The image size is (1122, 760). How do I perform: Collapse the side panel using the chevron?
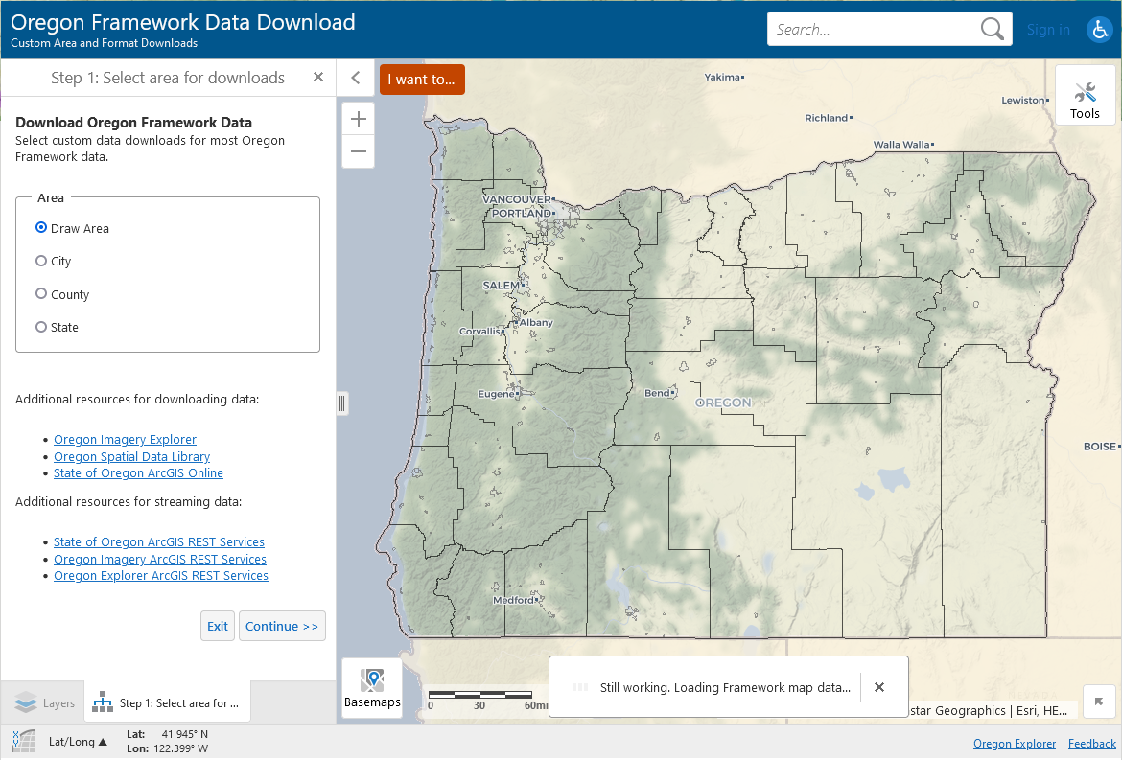[355, 78]
